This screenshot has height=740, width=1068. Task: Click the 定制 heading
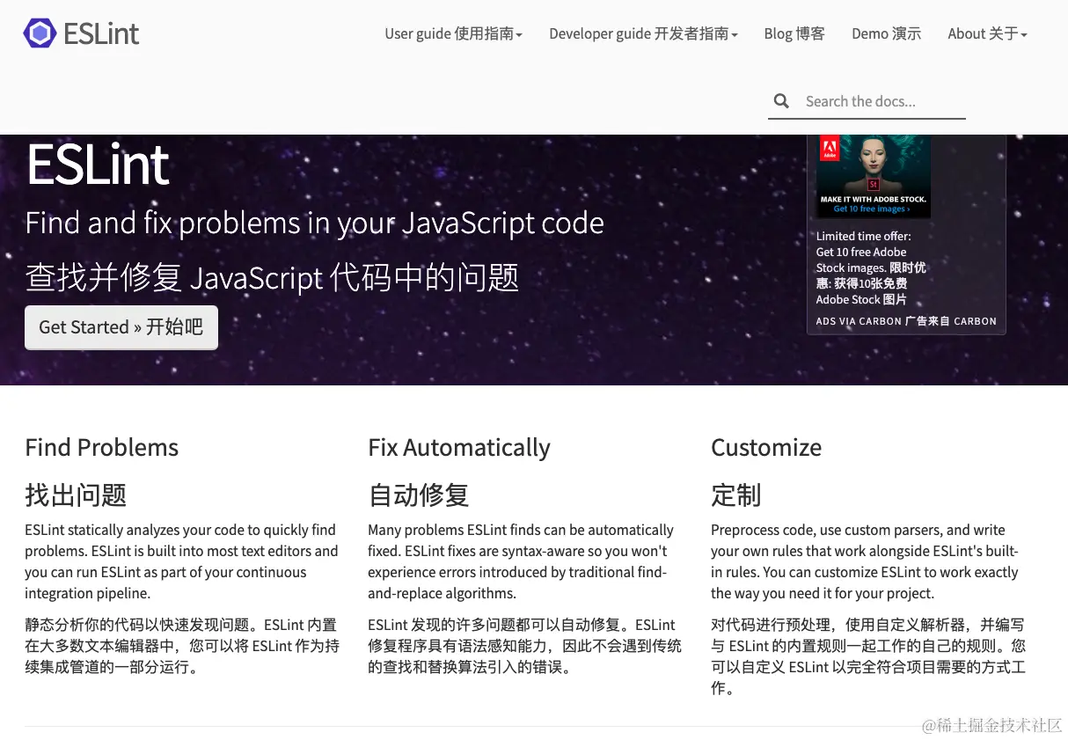tap(736, 495)
